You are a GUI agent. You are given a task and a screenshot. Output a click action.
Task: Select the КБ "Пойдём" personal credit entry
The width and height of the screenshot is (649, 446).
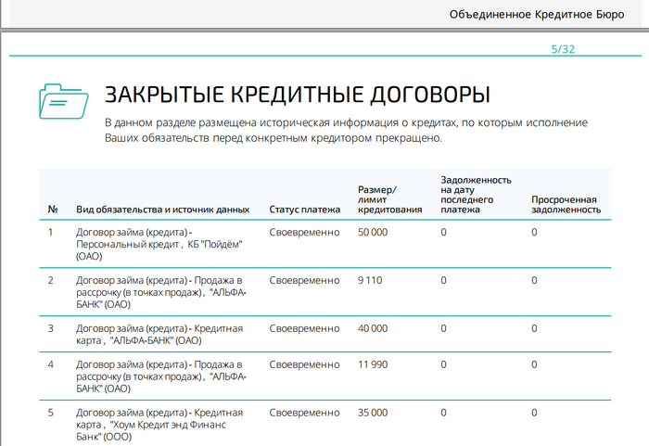pyautogui.click(x=159, y=243)
